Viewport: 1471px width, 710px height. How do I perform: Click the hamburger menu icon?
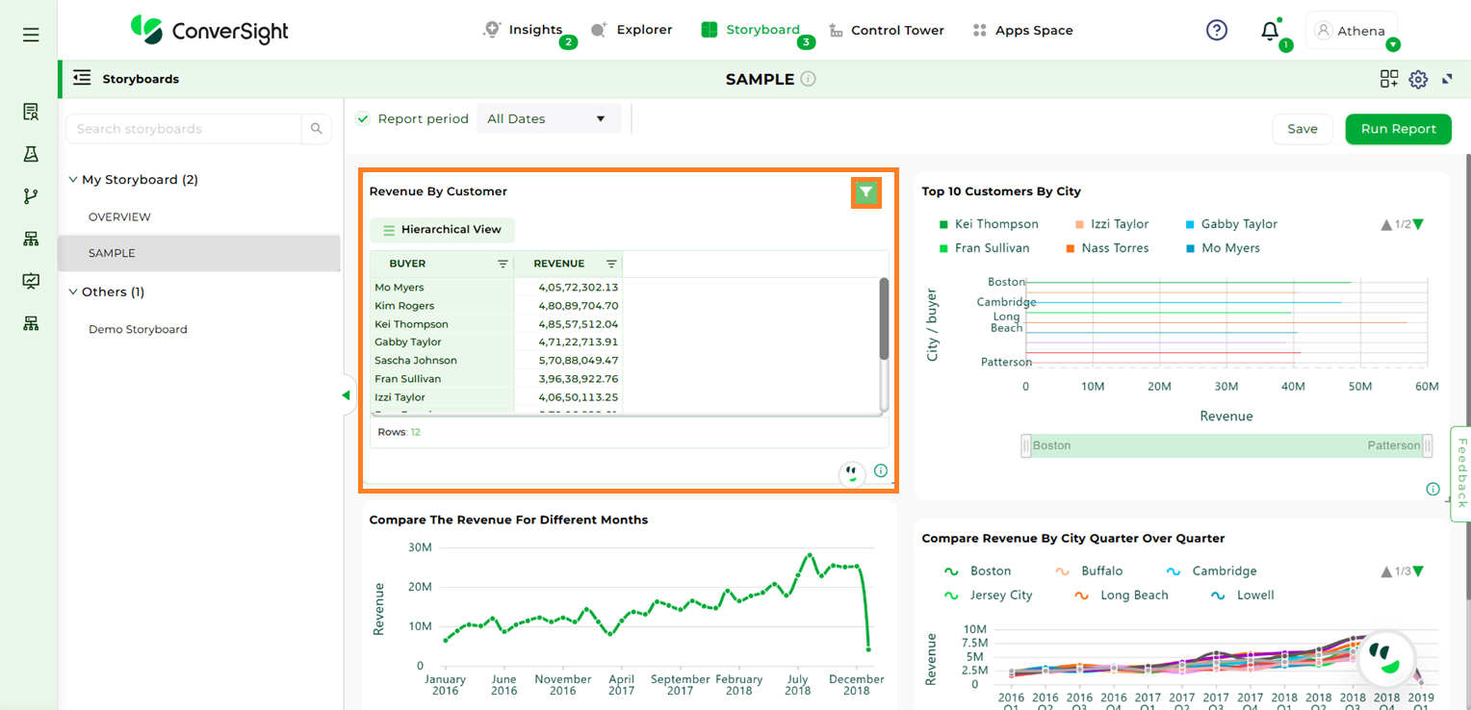[x=31, y=35]
